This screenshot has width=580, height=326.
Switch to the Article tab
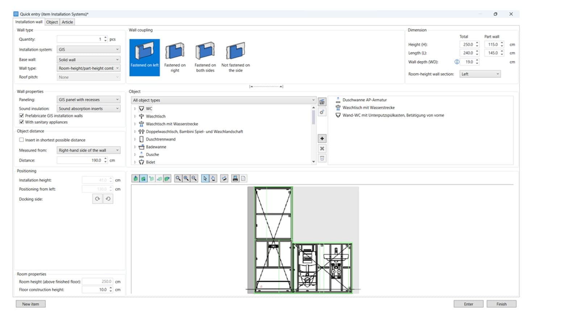(67, 22)
